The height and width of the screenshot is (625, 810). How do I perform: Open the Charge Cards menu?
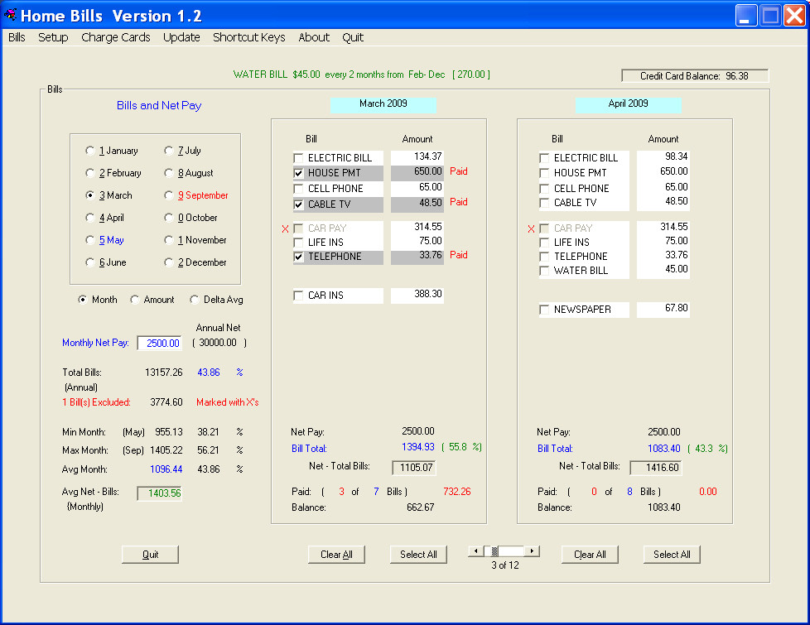(x=115, y=37)
